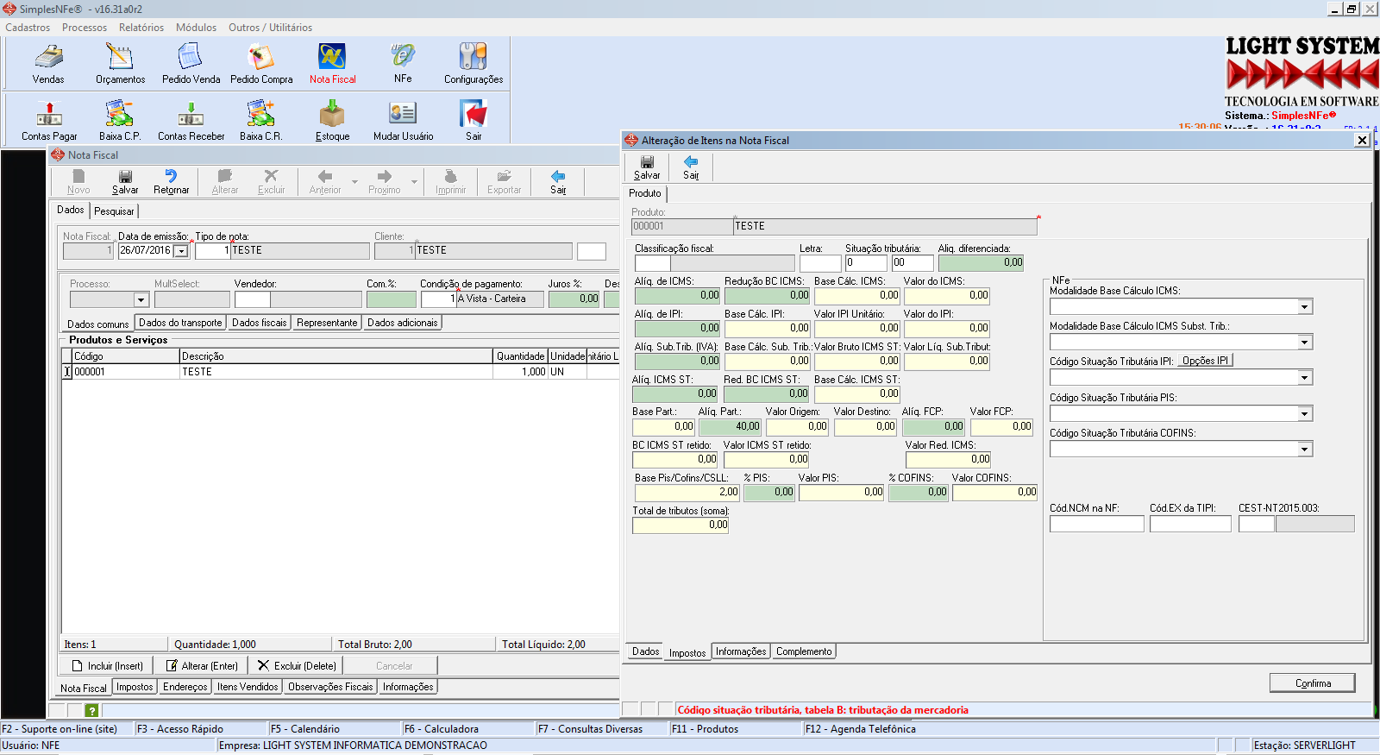
Task: Open the NFe icon
Action: [x=403, y=64]
